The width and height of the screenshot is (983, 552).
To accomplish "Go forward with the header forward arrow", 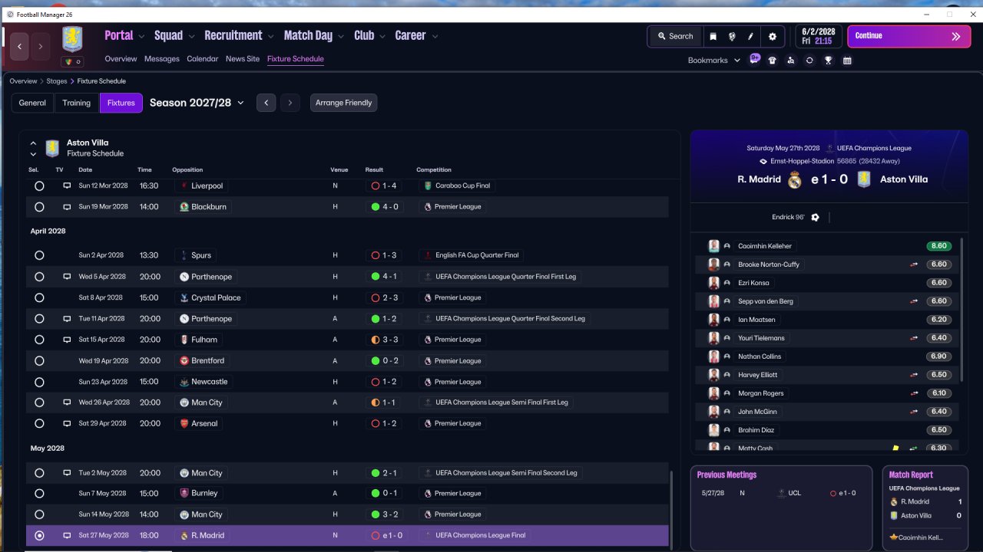I will 41,47.
